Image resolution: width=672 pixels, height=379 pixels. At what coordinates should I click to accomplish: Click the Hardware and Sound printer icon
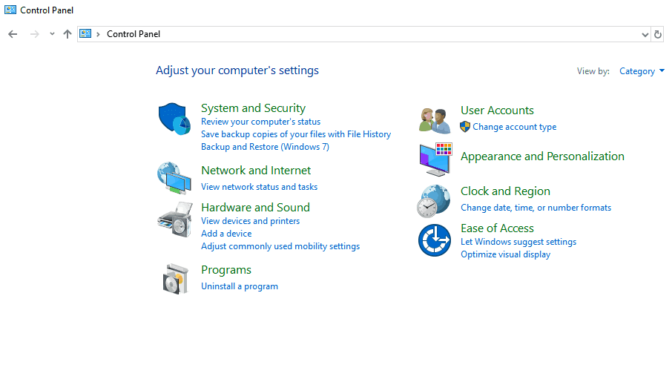click(174, 218)
